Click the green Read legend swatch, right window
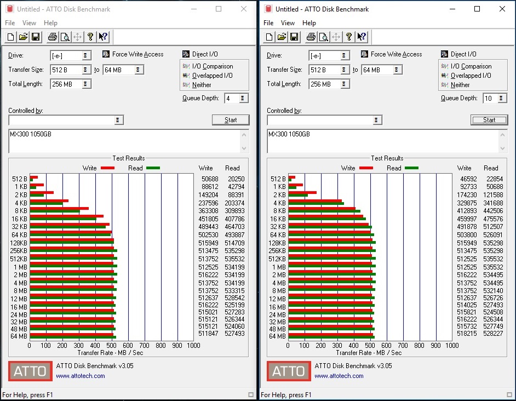This screenshot has height=401, width=516. (412, 168)
